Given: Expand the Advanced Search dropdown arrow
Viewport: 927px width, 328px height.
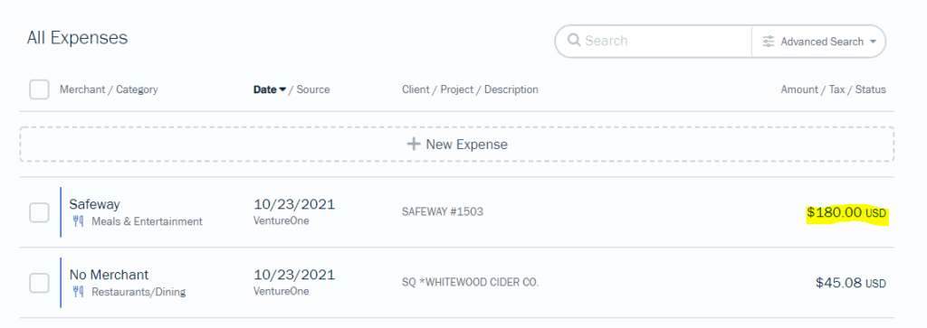Looking at the screenshot, I should (x=873, y=42).
